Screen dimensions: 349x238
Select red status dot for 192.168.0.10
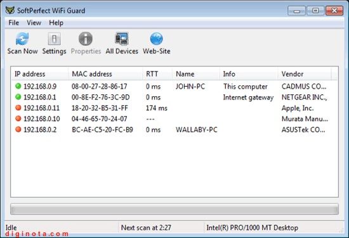[x=18, y=118]
